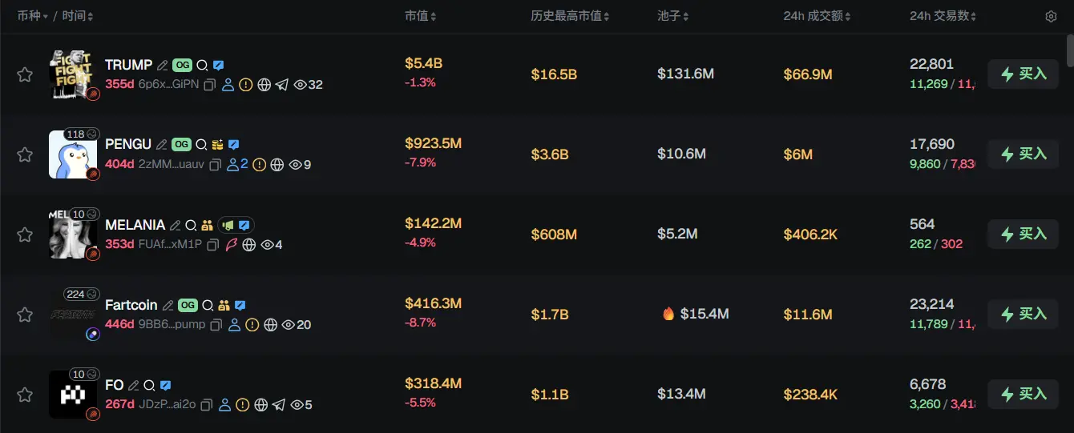The image size is (1074, 433).
Task: Open PENGU website globe icon
Action: tap(277, 165)
